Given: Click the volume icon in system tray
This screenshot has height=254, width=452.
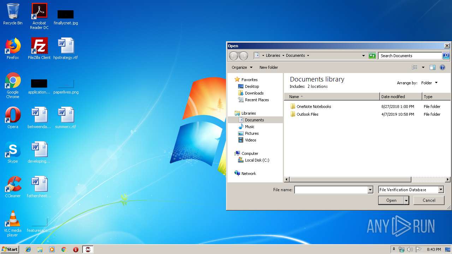Looking at the screenshot, I should pos(410,249).
